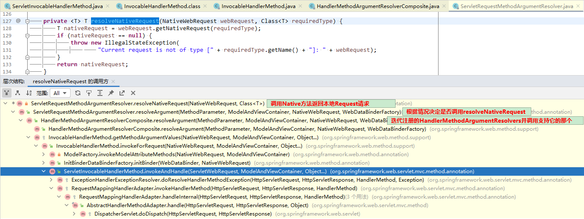Click the lock icon beside ModelFactory.invokeModelAttributeMethods
584x219 pixels.
point(60,154)
